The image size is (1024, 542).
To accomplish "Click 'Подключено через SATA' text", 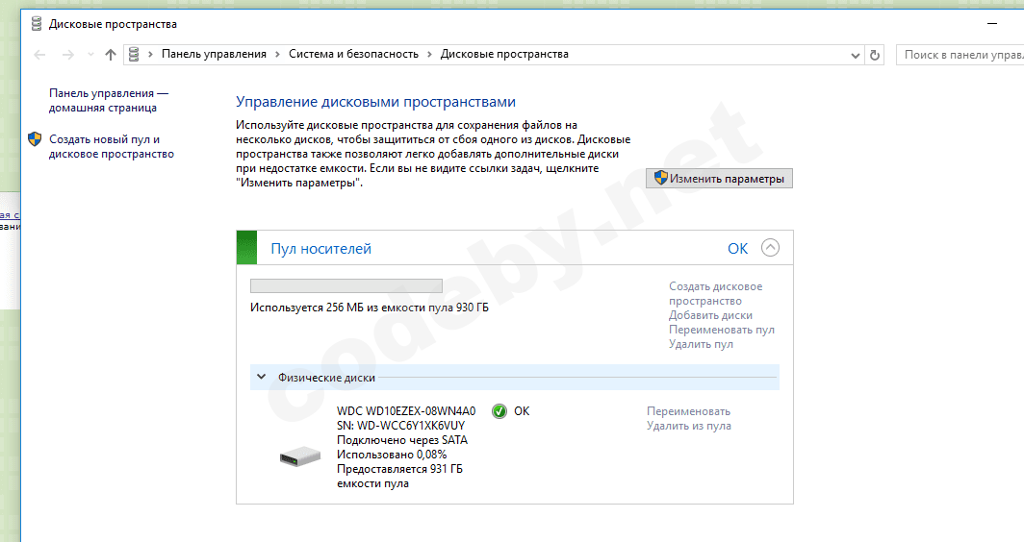I will coord(402,439).
